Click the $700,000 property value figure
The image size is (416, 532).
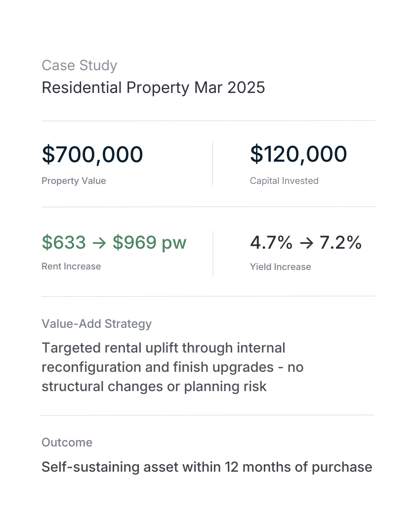92,154
